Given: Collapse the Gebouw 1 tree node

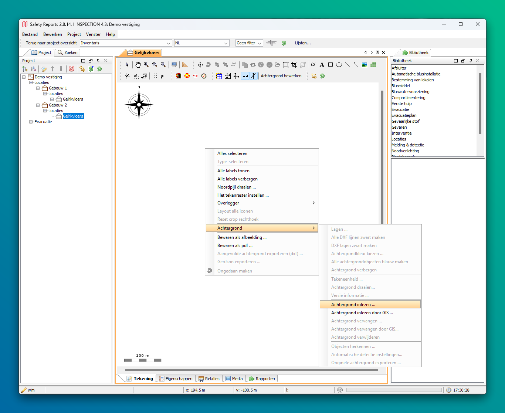Looking at the screenshot, I should point(38,88).
